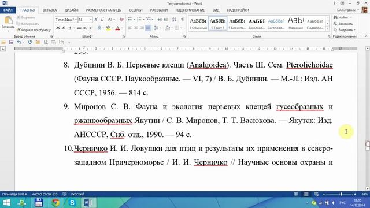
Task: Open the line spacing dropdown
Action: [157, 28]
